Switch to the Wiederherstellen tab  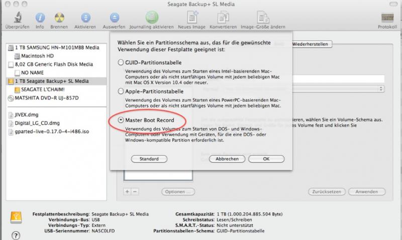click(310, 44)
